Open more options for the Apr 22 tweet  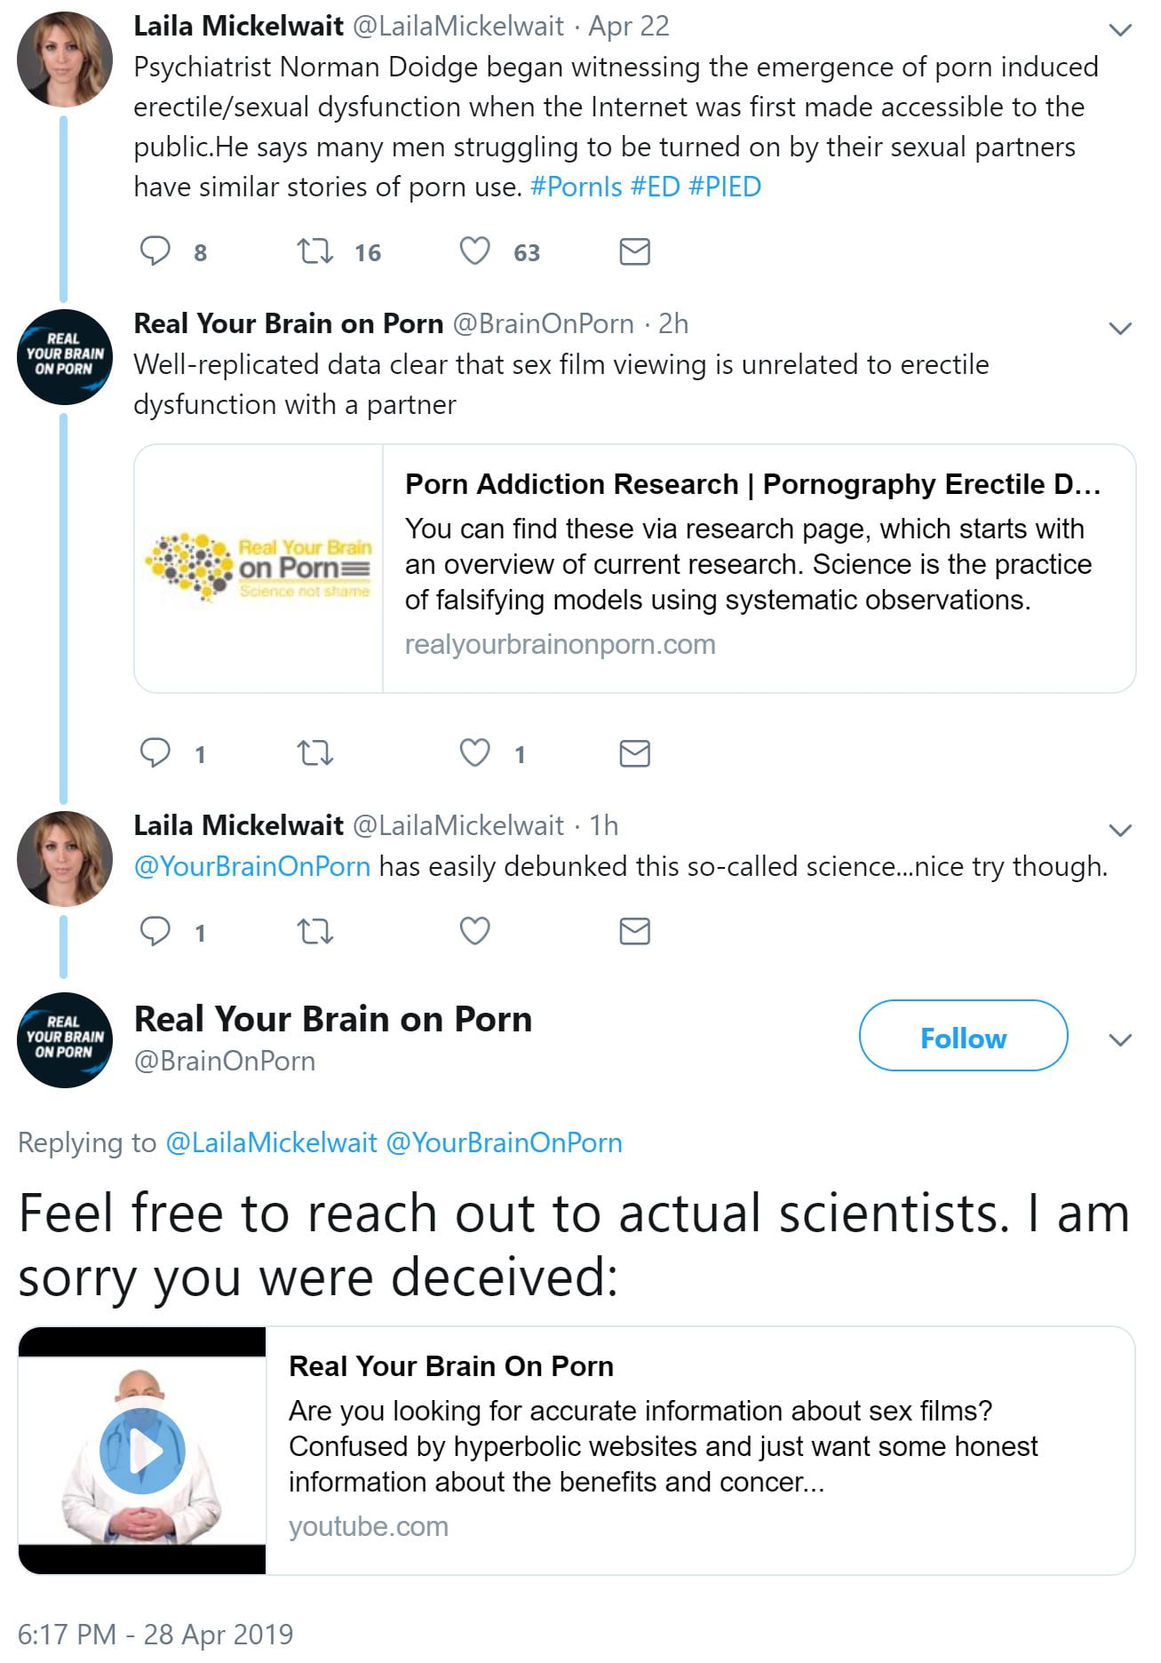click(x=1121, y=30)
